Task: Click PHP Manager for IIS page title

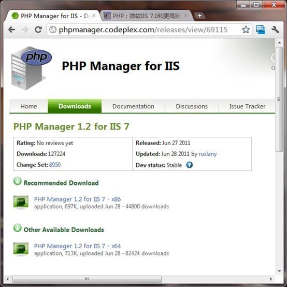Action: (121, 66)
